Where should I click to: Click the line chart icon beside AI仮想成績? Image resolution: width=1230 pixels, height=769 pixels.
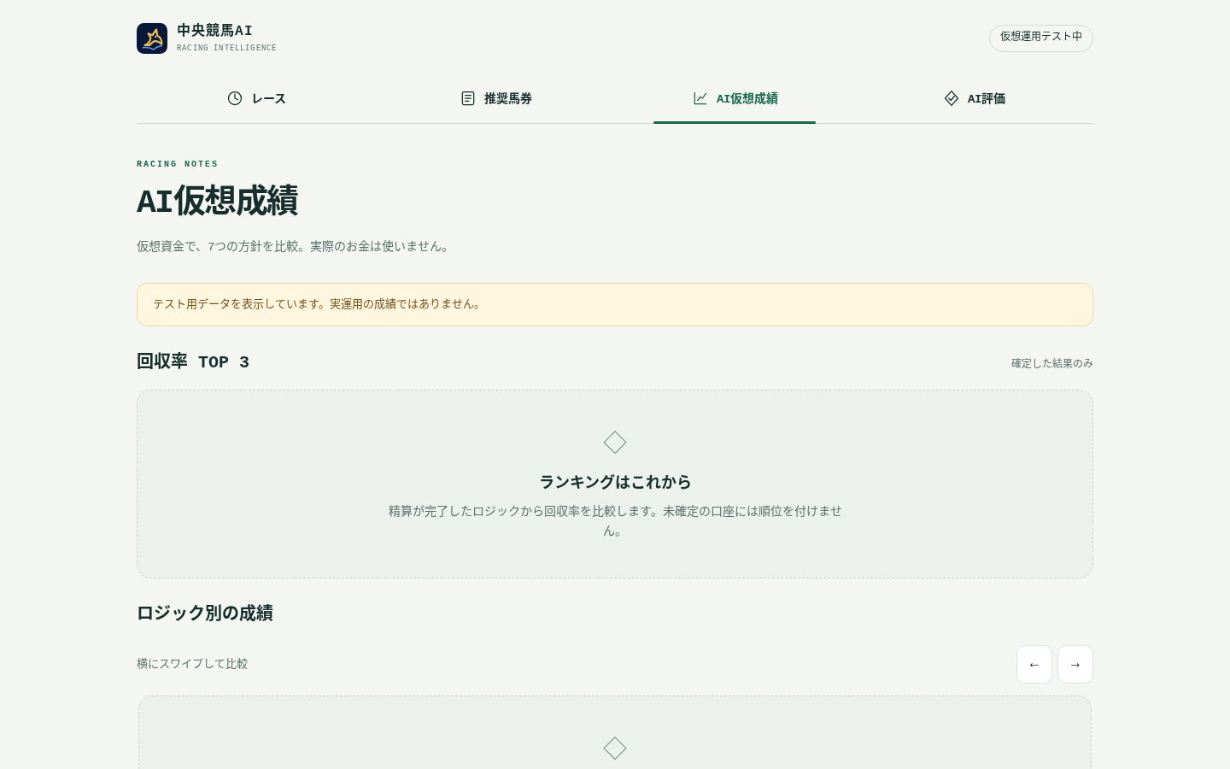pos(700,98)
